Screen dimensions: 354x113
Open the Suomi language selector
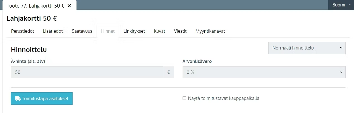341,5
